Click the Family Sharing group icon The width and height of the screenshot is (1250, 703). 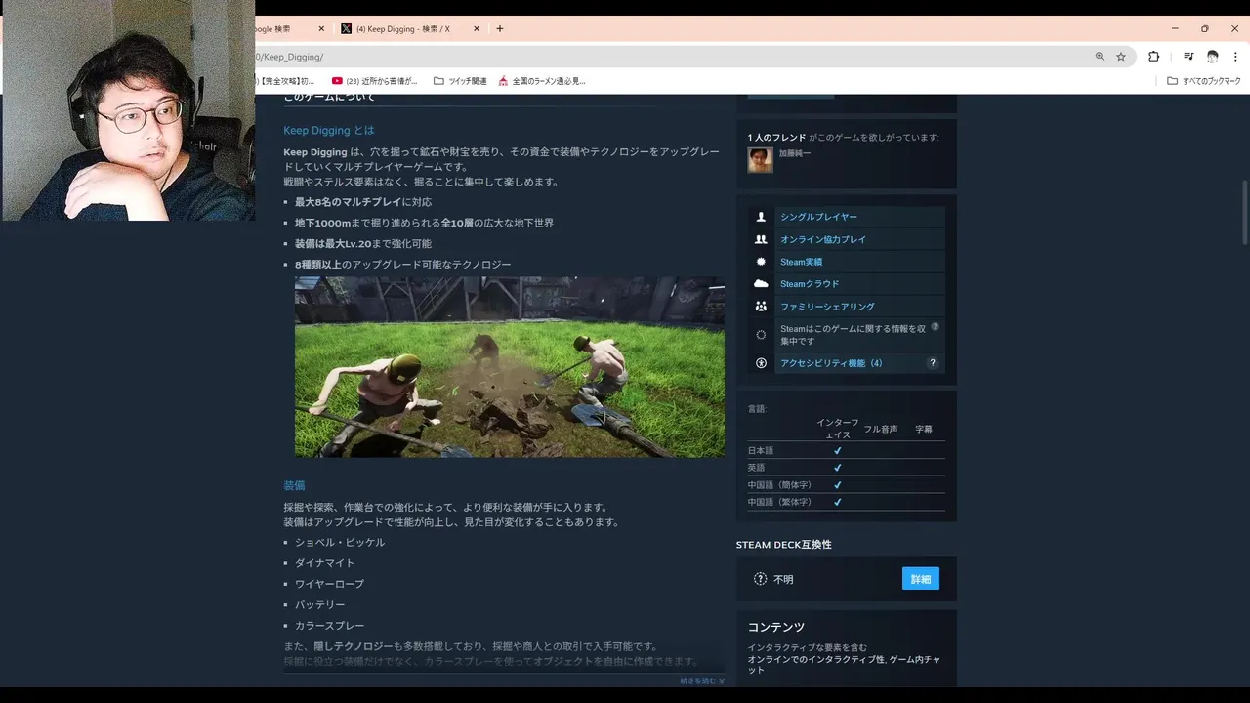coord(761,307)
